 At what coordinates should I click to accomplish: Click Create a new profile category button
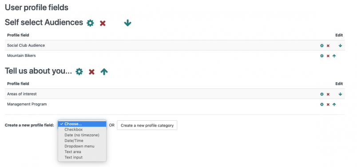[147, 125]
